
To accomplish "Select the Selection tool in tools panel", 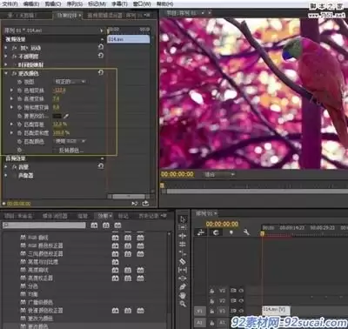I will coord(183,219).
